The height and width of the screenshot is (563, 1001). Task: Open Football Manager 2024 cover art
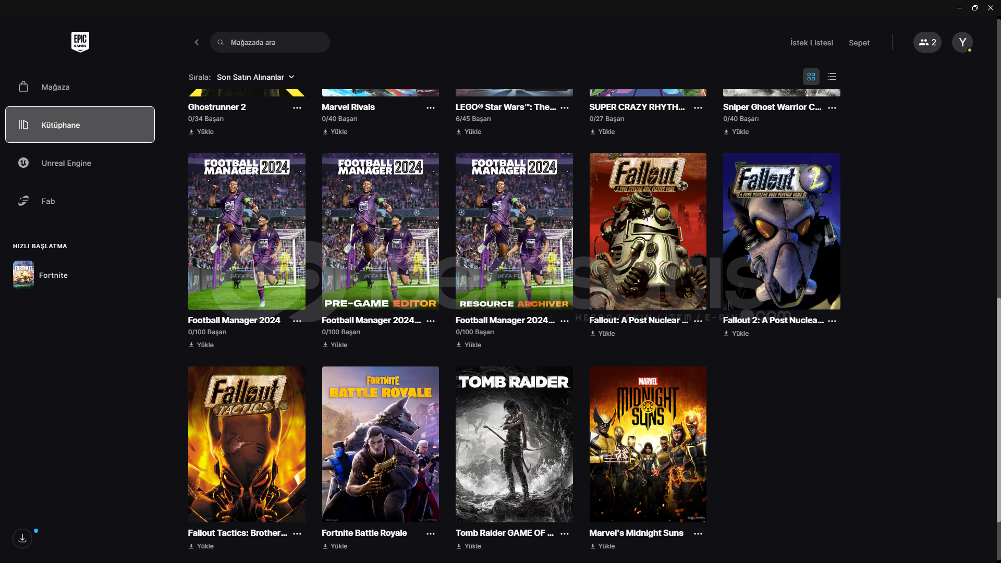(247, 231)
